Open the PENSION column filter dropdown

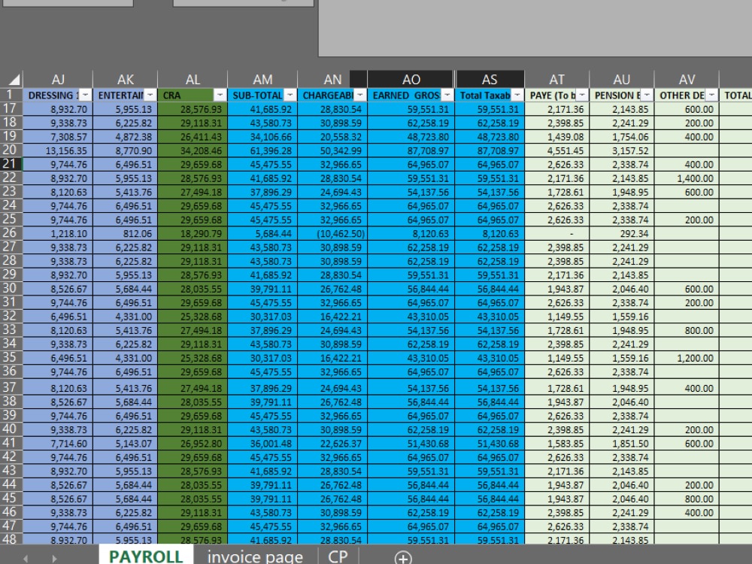pos(647,95)
